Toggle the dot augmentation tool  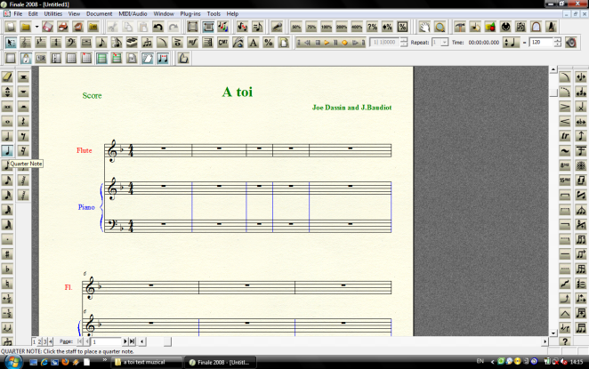coord(7,239)
